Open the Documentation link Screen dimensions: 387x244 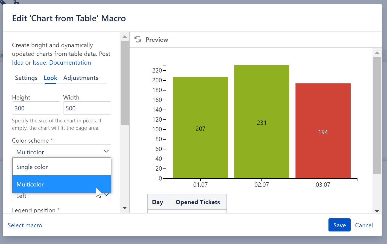tap(70, 63)
